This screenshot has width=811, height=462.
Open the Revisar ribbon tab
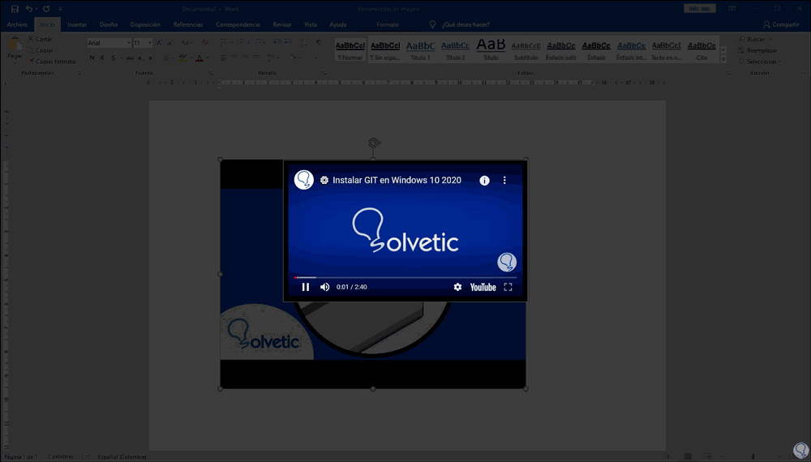[282, 24]
